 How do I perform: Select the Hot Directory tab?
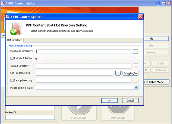coord(14,40)
